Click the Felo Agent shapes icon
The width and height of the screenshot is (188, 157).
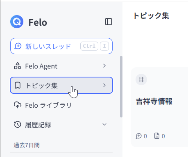[x=18, y=66]
